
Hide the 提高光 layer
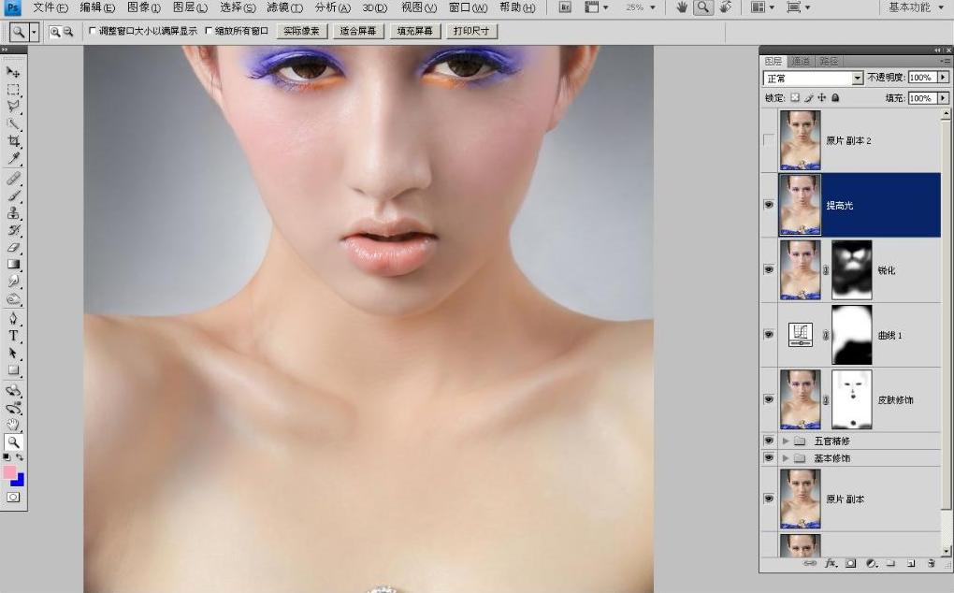click(769, 205)
